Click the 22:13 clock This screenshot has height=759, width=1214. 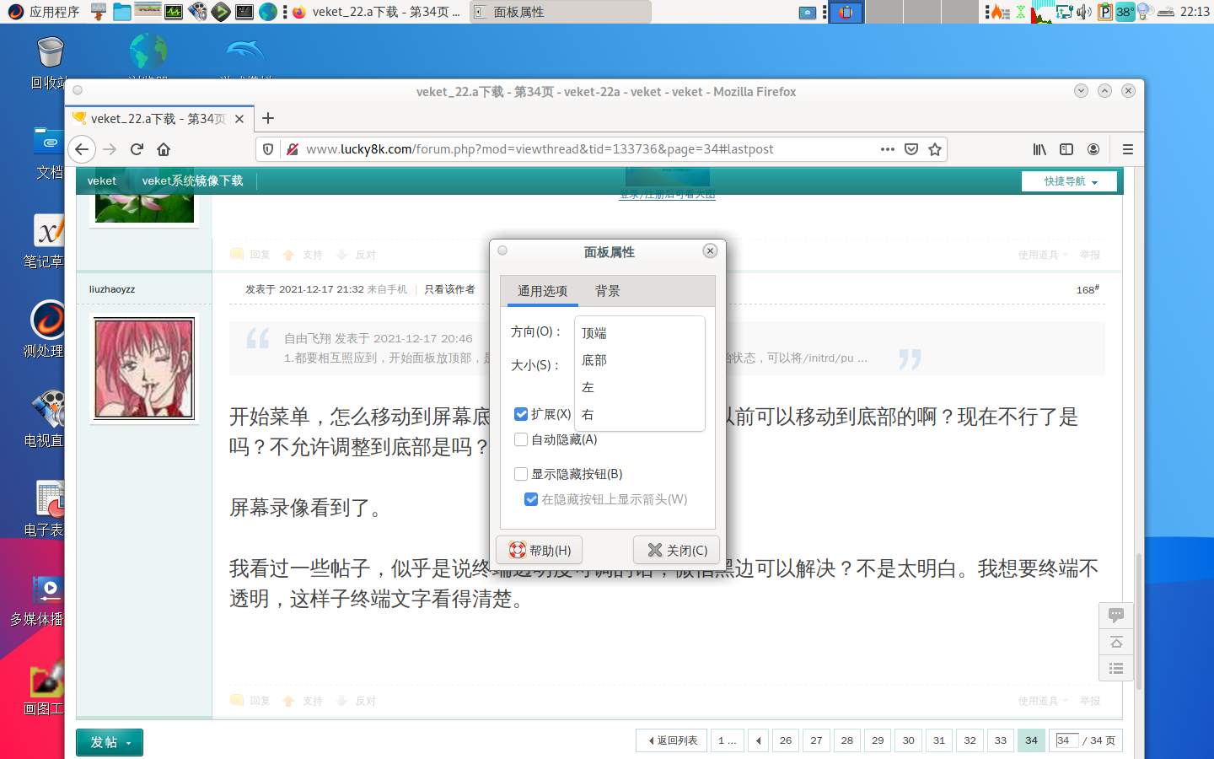[x=1195, y=12]
